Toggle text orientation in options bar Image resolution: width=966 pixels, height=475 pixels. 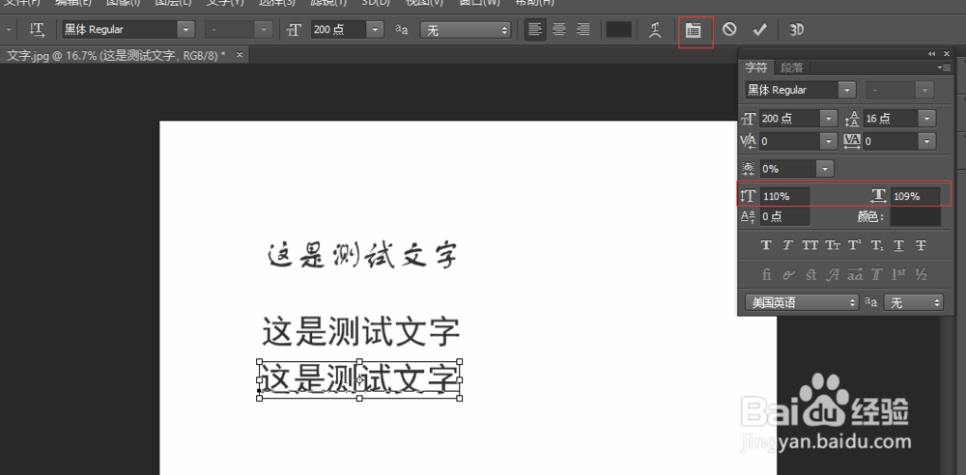[37, 30]
